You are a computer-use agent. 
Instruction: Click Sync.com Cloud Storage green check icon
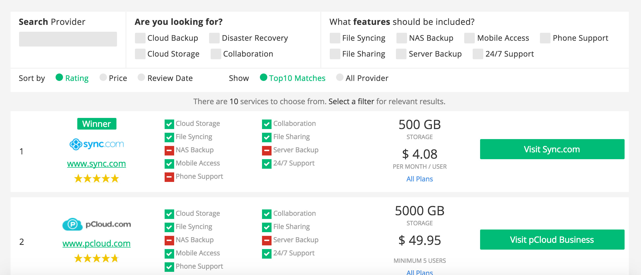pos(169,124)
